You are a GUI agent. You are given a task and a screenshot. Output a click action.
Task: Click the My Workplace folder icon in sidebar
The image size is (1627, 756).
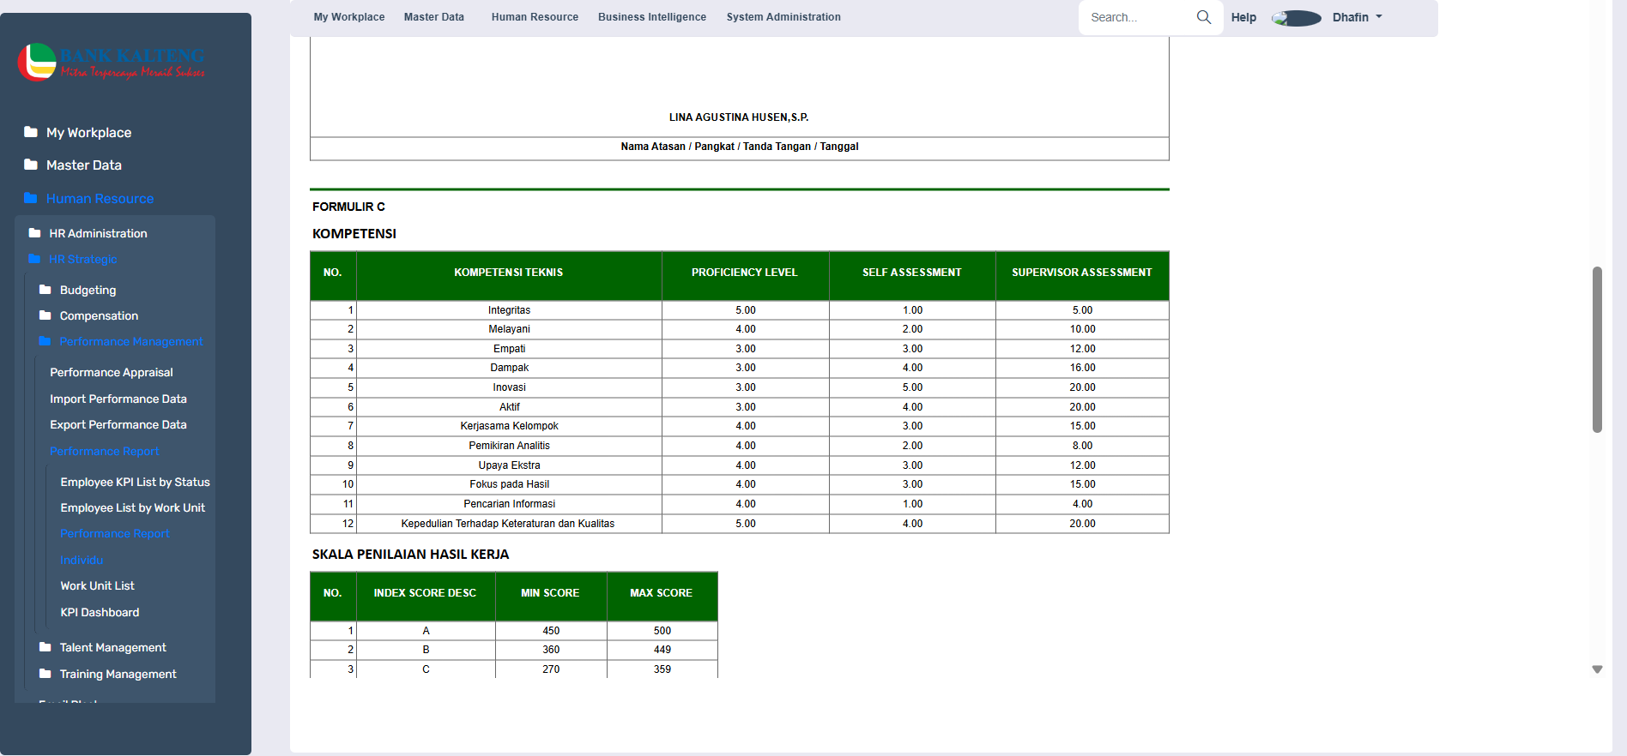tap(31, 132)
